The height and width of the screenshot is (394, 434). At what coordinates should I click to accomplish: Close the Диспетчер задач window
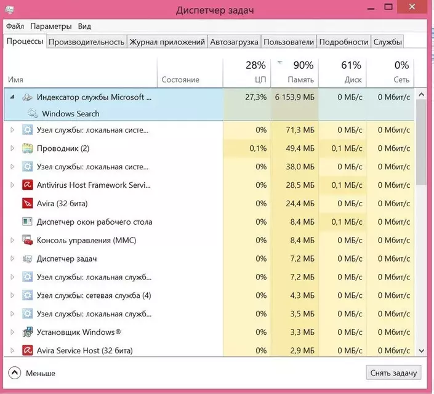tap(412, 7)
